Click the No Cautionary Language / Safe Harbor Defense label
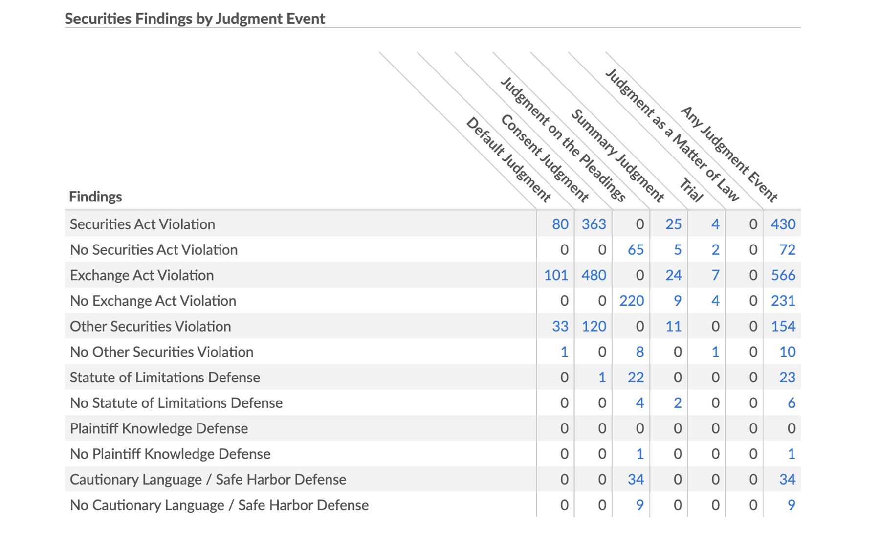The width and height of the screenshot is (880, 535). coord(219,505)
